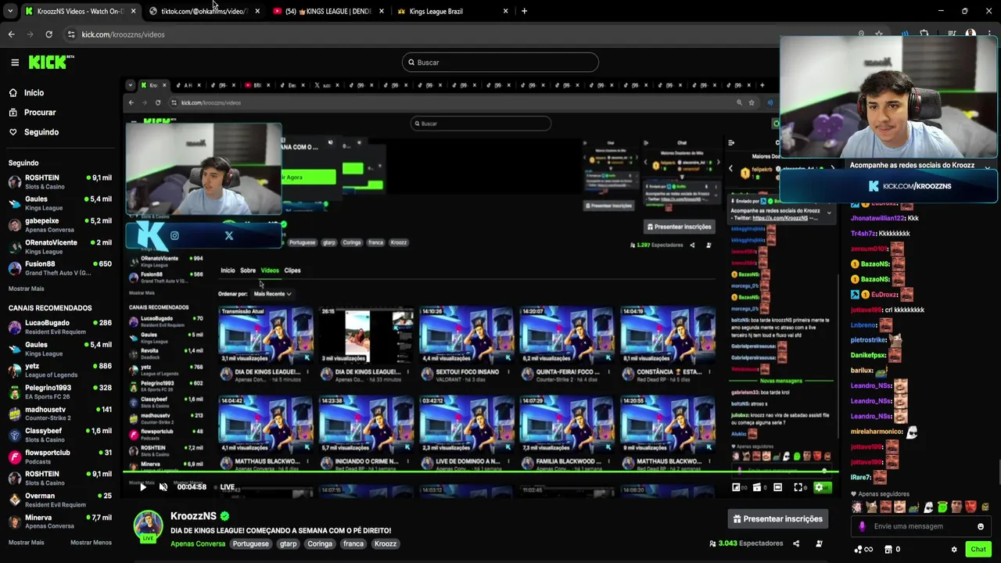View site information icon in address bar
This screenshot has width=1001, height=563.
click(x=71, y=34)
